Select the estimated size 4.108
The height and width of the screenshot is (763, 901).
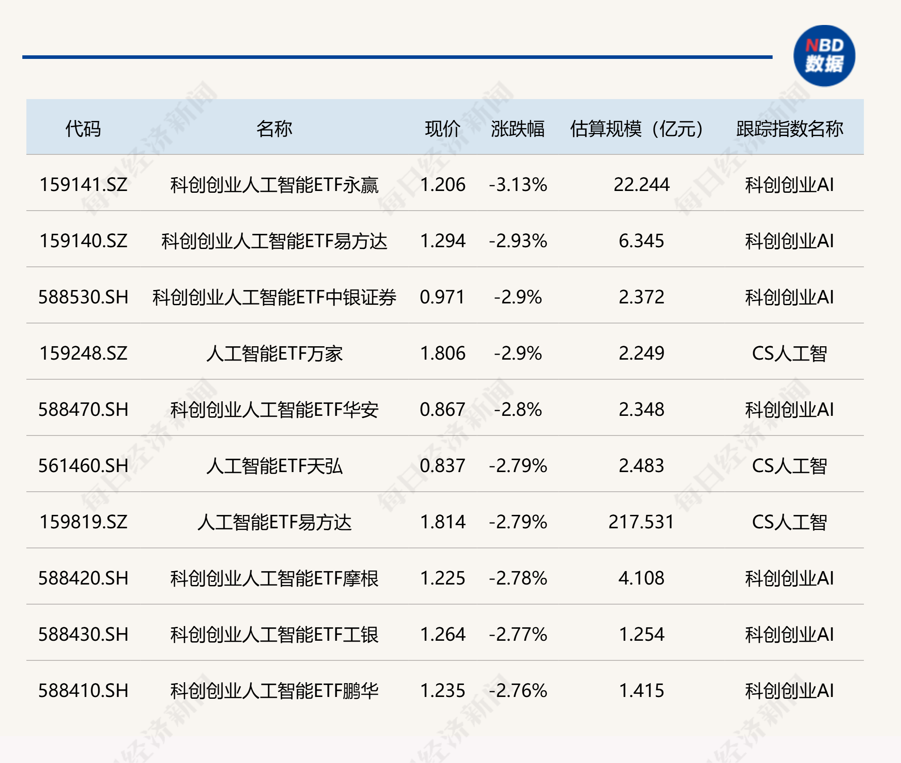click(641, 578)
